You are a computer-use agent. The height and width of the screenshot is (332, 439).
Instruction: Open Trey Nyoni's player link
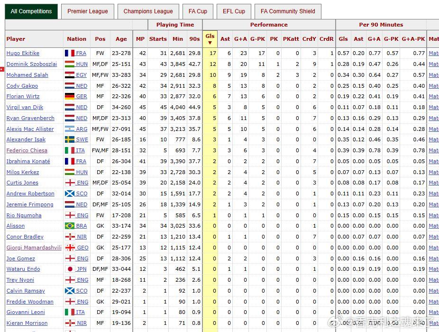(x=20, y=280)
